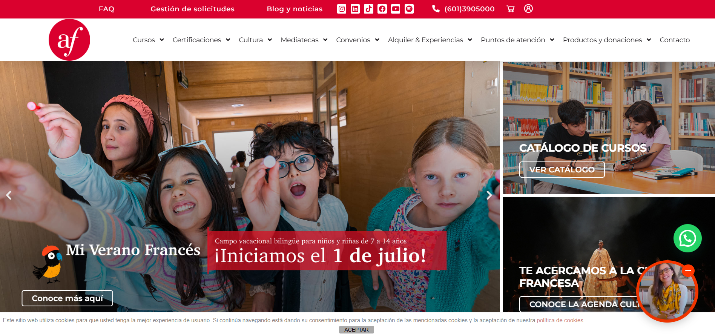The width and height of the screenshot is (715, 335).
Task: Click the Alliance Française logo
Action: point(69,40)
